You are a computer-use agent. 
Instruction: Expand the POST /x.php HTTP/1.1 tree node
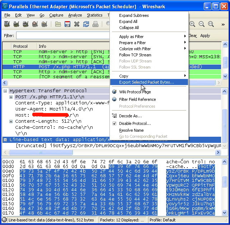[11, 97]
